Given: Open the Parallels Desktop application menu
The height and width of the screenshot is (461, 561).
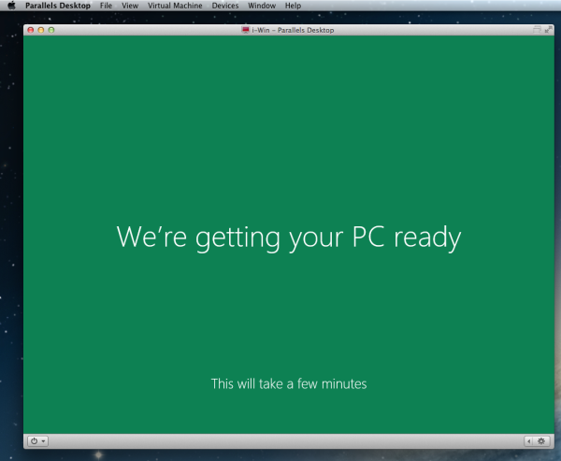Looking at the screenshot, I should tap(58, 6).
